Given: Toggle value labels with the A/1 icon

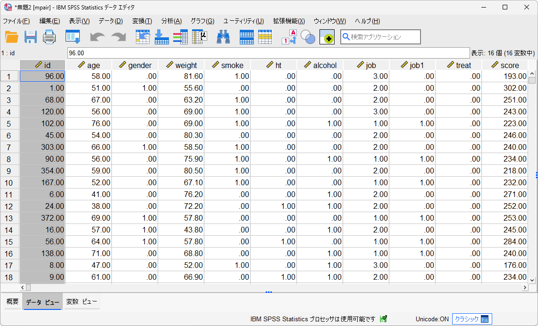Looking at the screenshot, I should tap(289, 37).
